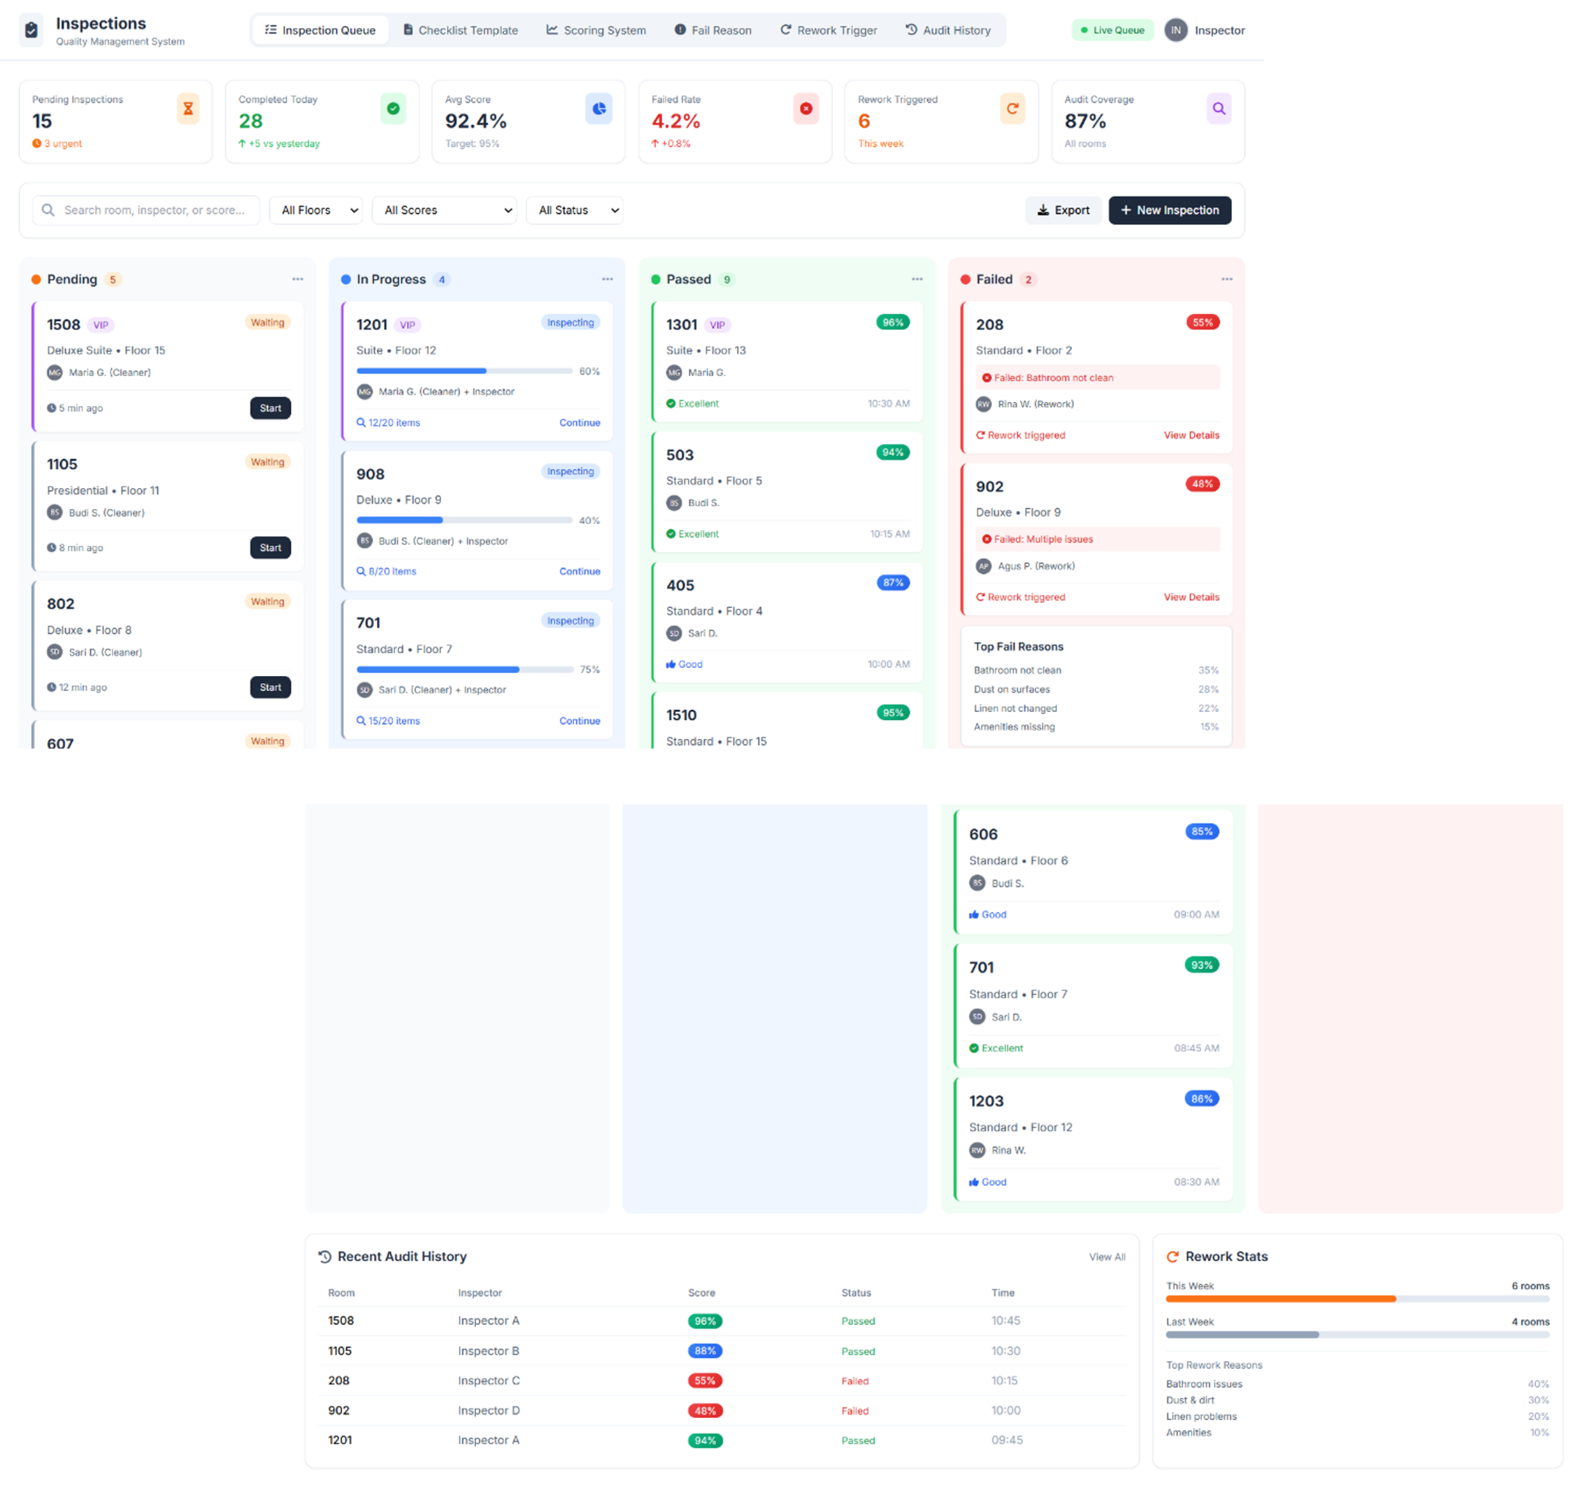The image size is (1583, 1488).
Task: Click the pie chart icon on Avg Score
Action: tap(599, 108)
